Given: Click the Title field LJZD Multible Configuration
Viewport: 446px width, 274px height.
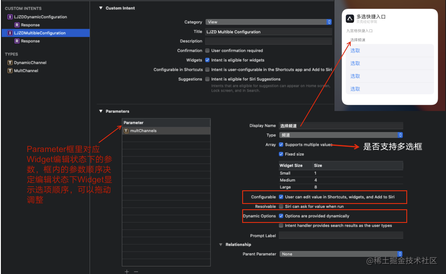Looking at the screenshot, I should tap(269, 32).
